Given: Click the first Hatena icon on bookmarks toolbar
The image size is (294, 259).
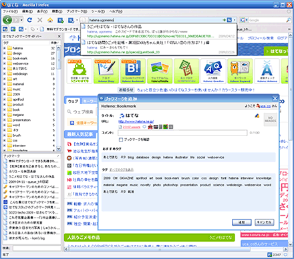Looking at the screenshot, I should pyautogui.click(x=5, y=29).
